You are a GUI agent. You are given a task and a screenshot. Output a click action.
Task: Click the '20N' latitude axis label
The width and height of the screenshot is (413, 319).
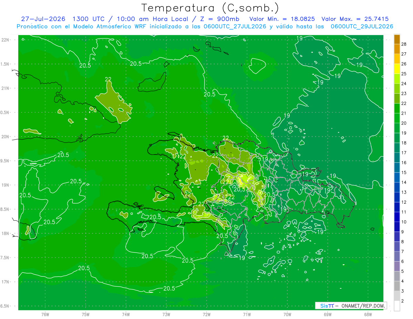(x=5, y=137)
